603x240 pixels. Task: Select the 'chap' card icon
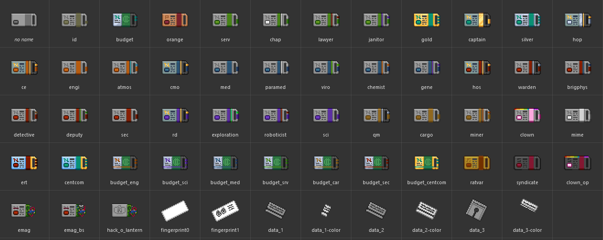pos(276,20)
